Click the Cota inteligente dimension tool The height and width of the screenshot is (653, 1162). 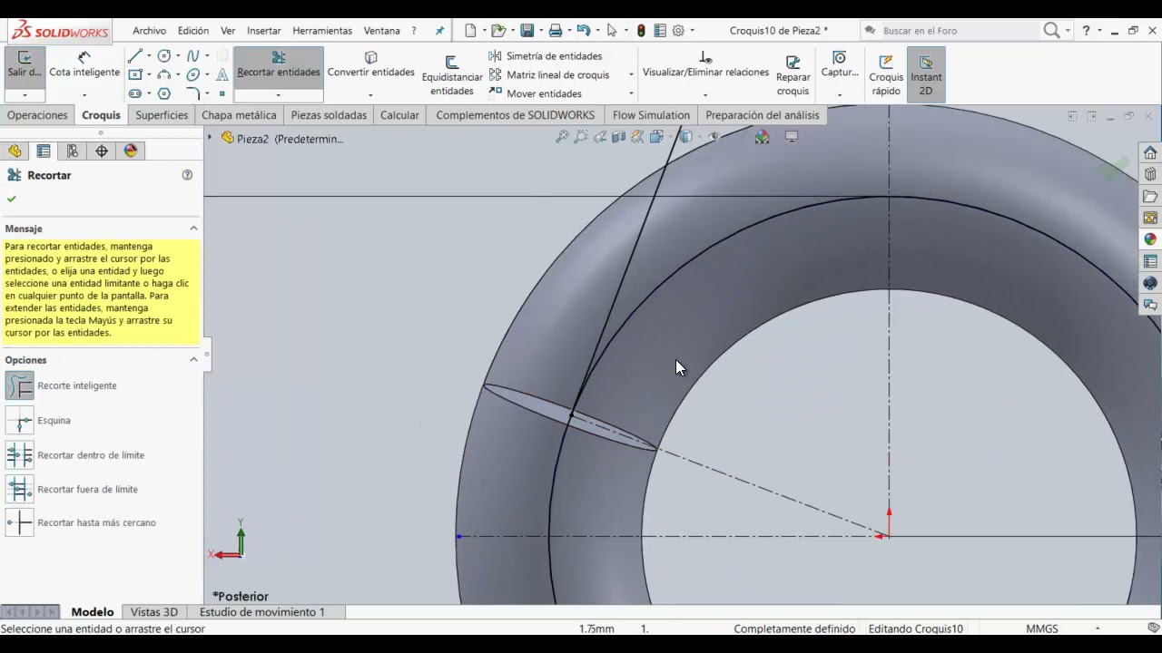tap(84, 64)
